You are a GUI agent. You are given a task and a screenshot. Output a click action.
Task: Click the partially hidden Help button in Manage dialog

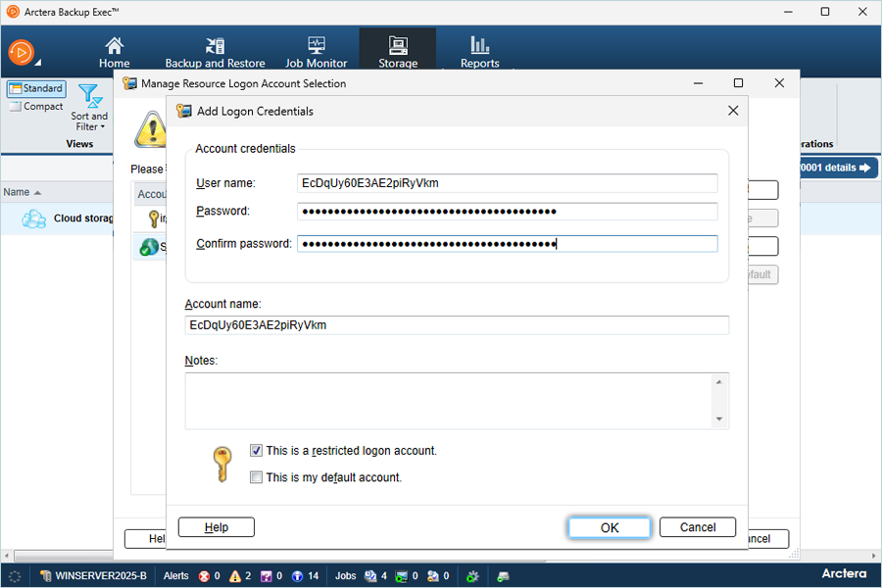(145, 539)
